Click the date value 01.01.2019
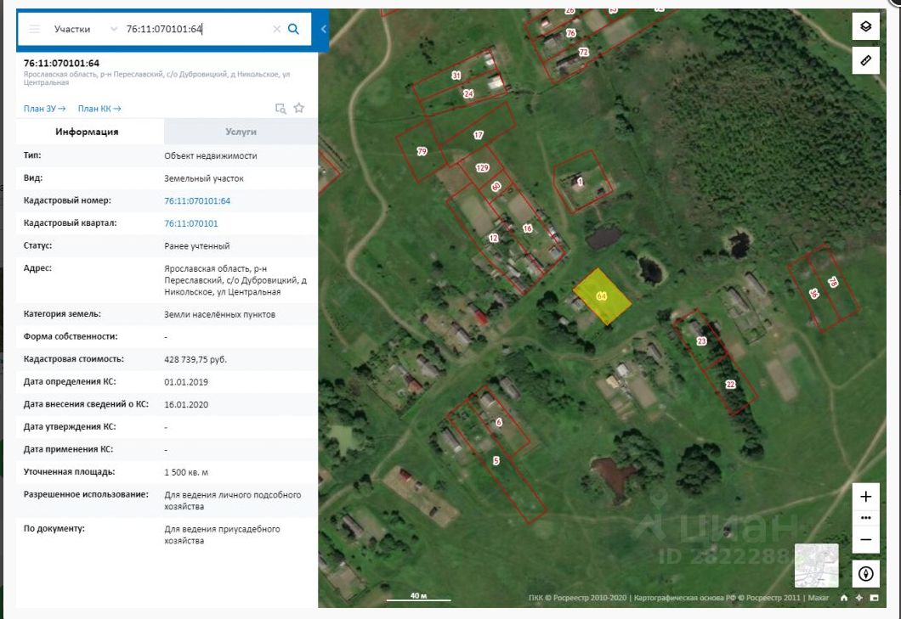The width and height of the screenshot is (901, 619). [x=186, y=382]
